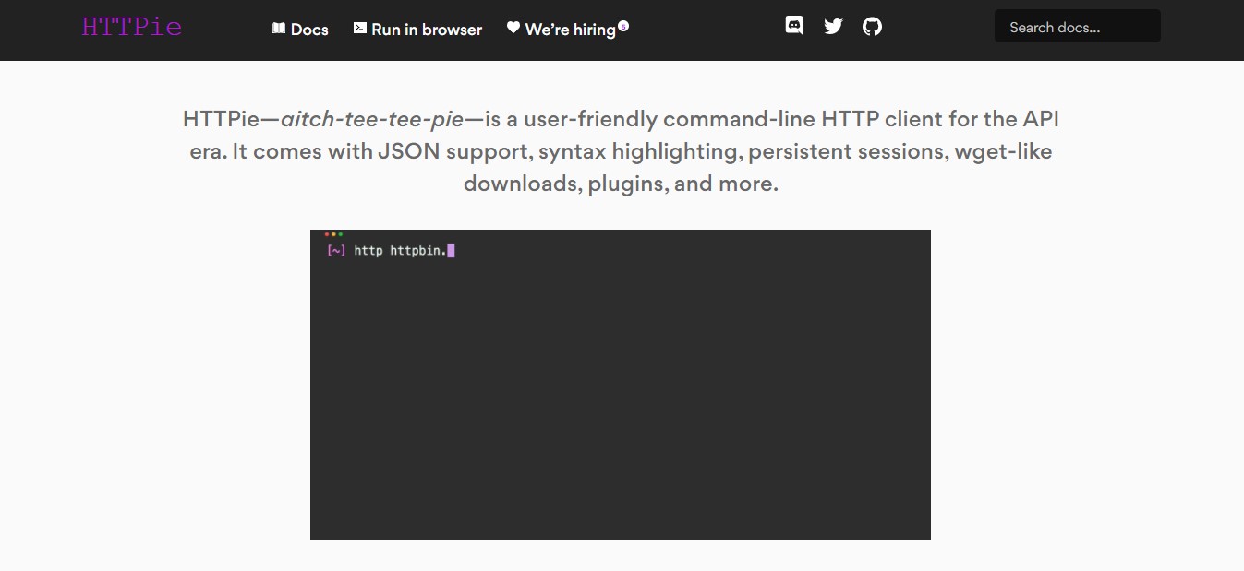Image resolution: width=1244 pixels, height=571 pixels.
Task: Launch Run in browser
Action: (x=417, y=30)
